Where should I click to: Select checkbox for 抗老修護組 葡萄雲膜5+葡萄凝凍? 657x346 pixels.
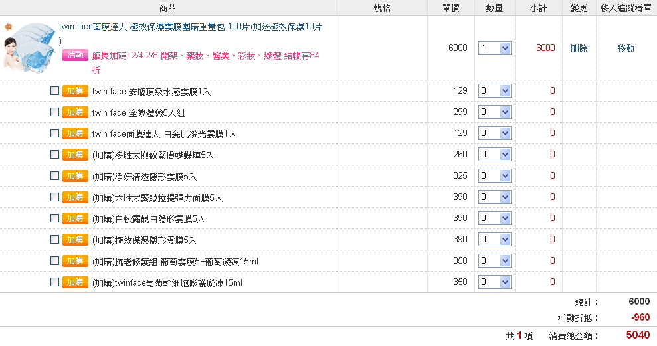click(54, 260)
